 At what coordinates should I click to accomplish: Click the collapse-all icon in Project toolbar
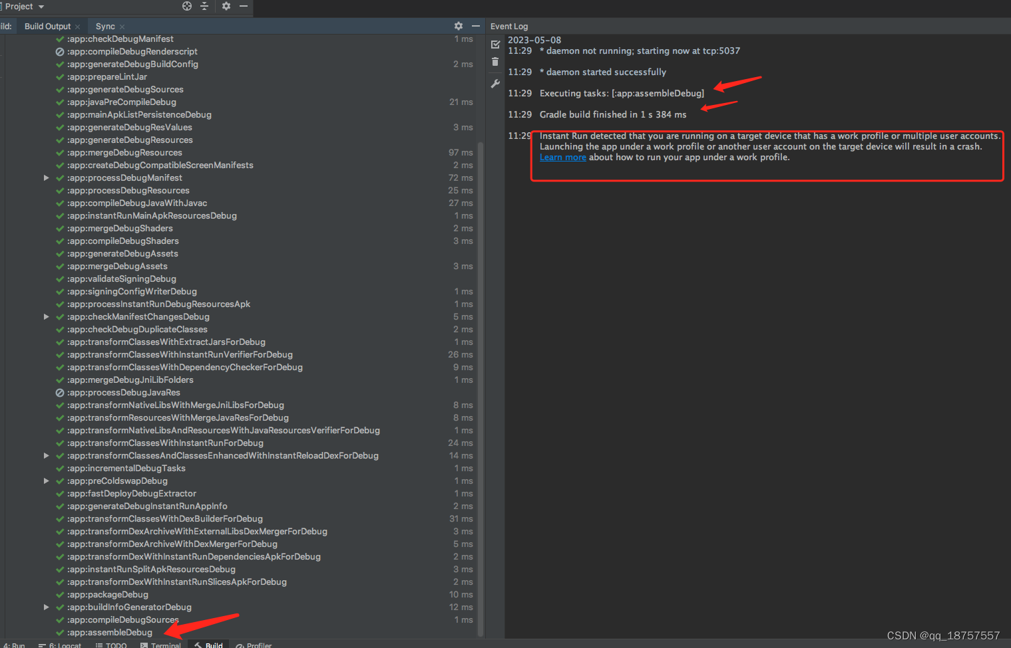pos(204,6)
